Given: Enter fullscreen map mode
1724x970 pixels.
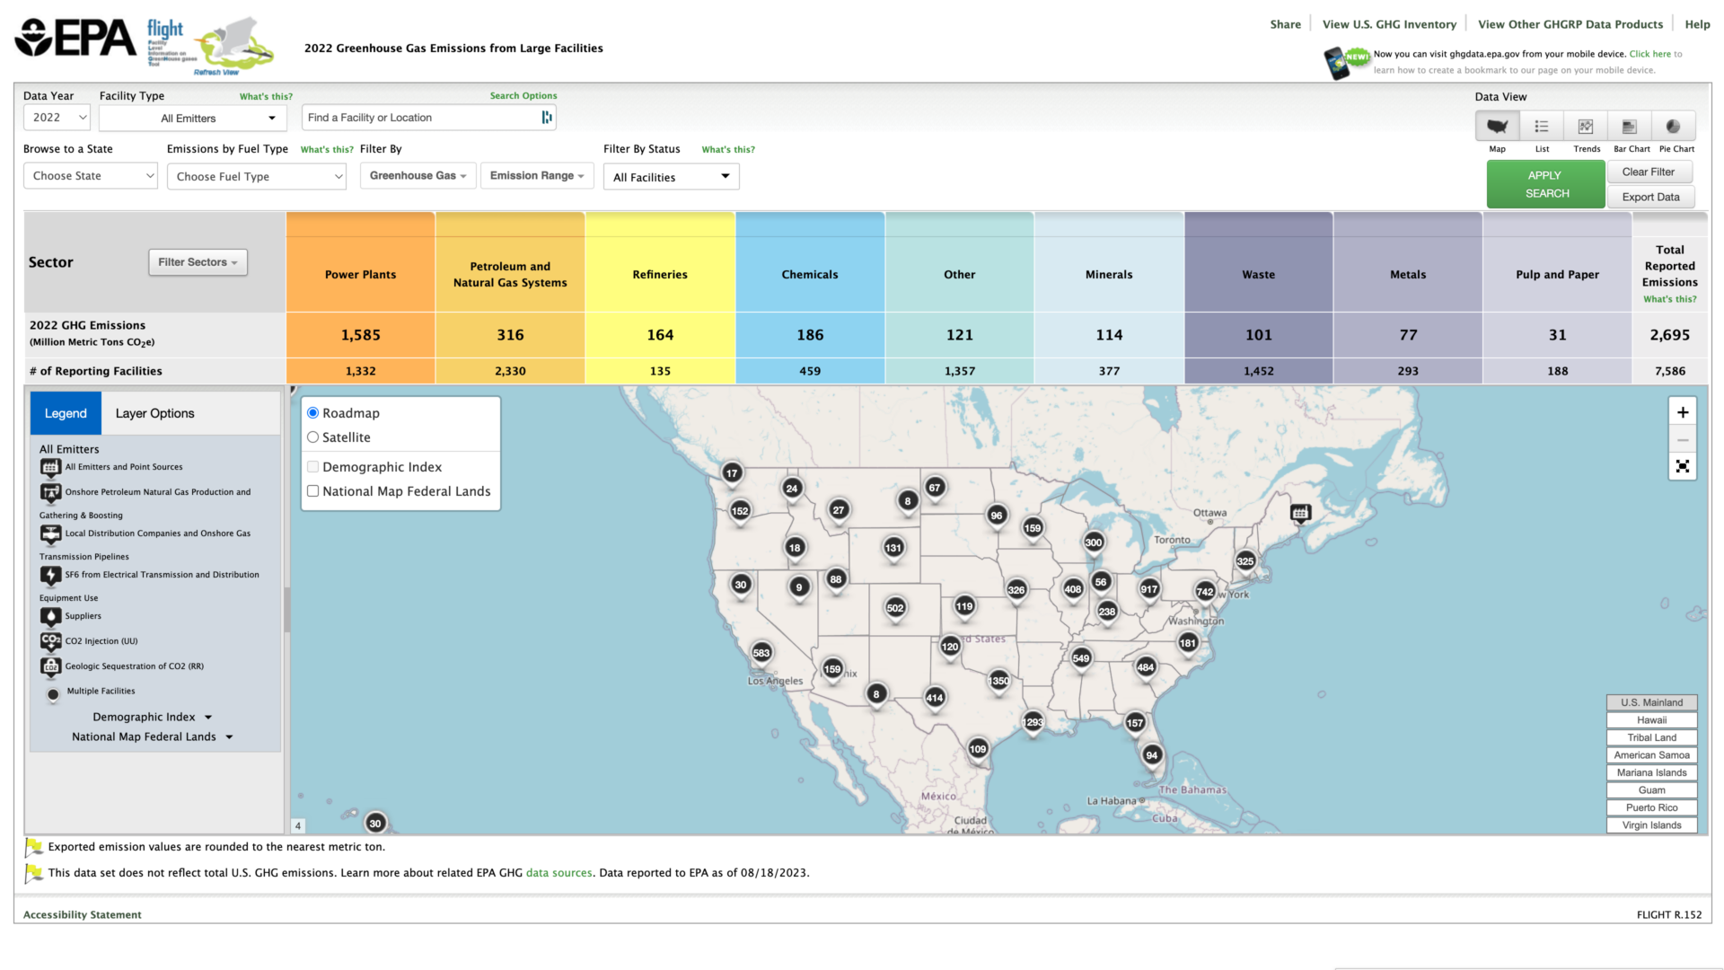Looking at the screenshot, I should [x=1683, y=466].
